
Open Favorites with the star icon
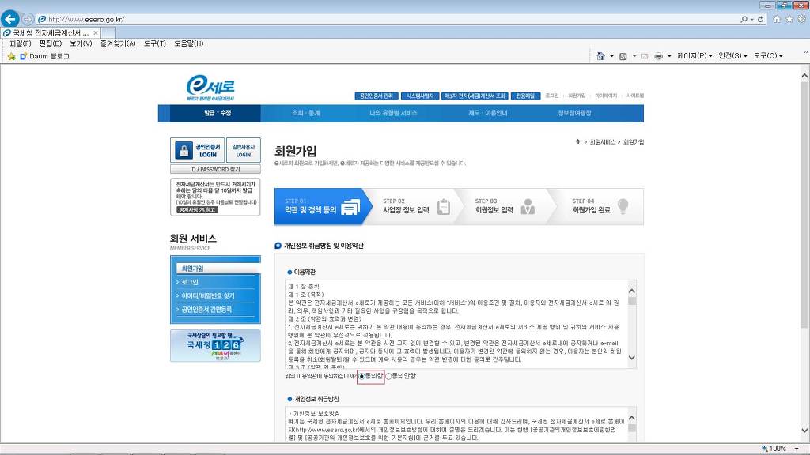coord(789,19)
